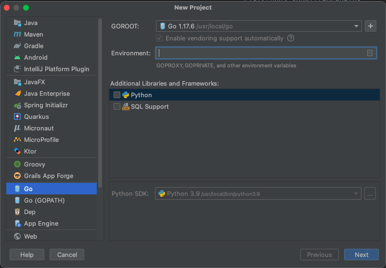Viewport: 386px width, 268px height.
Task: Select Spring Initializr generator
Action: (x=46, y=105)
